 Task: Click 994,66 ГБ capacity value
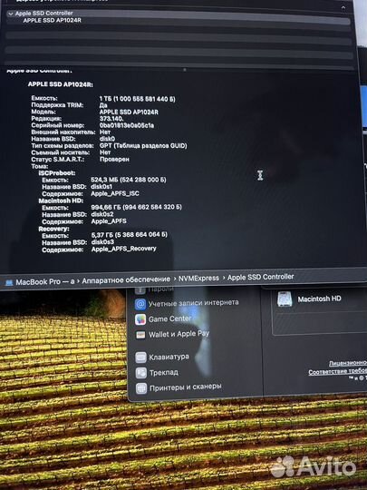pos(136,207)
